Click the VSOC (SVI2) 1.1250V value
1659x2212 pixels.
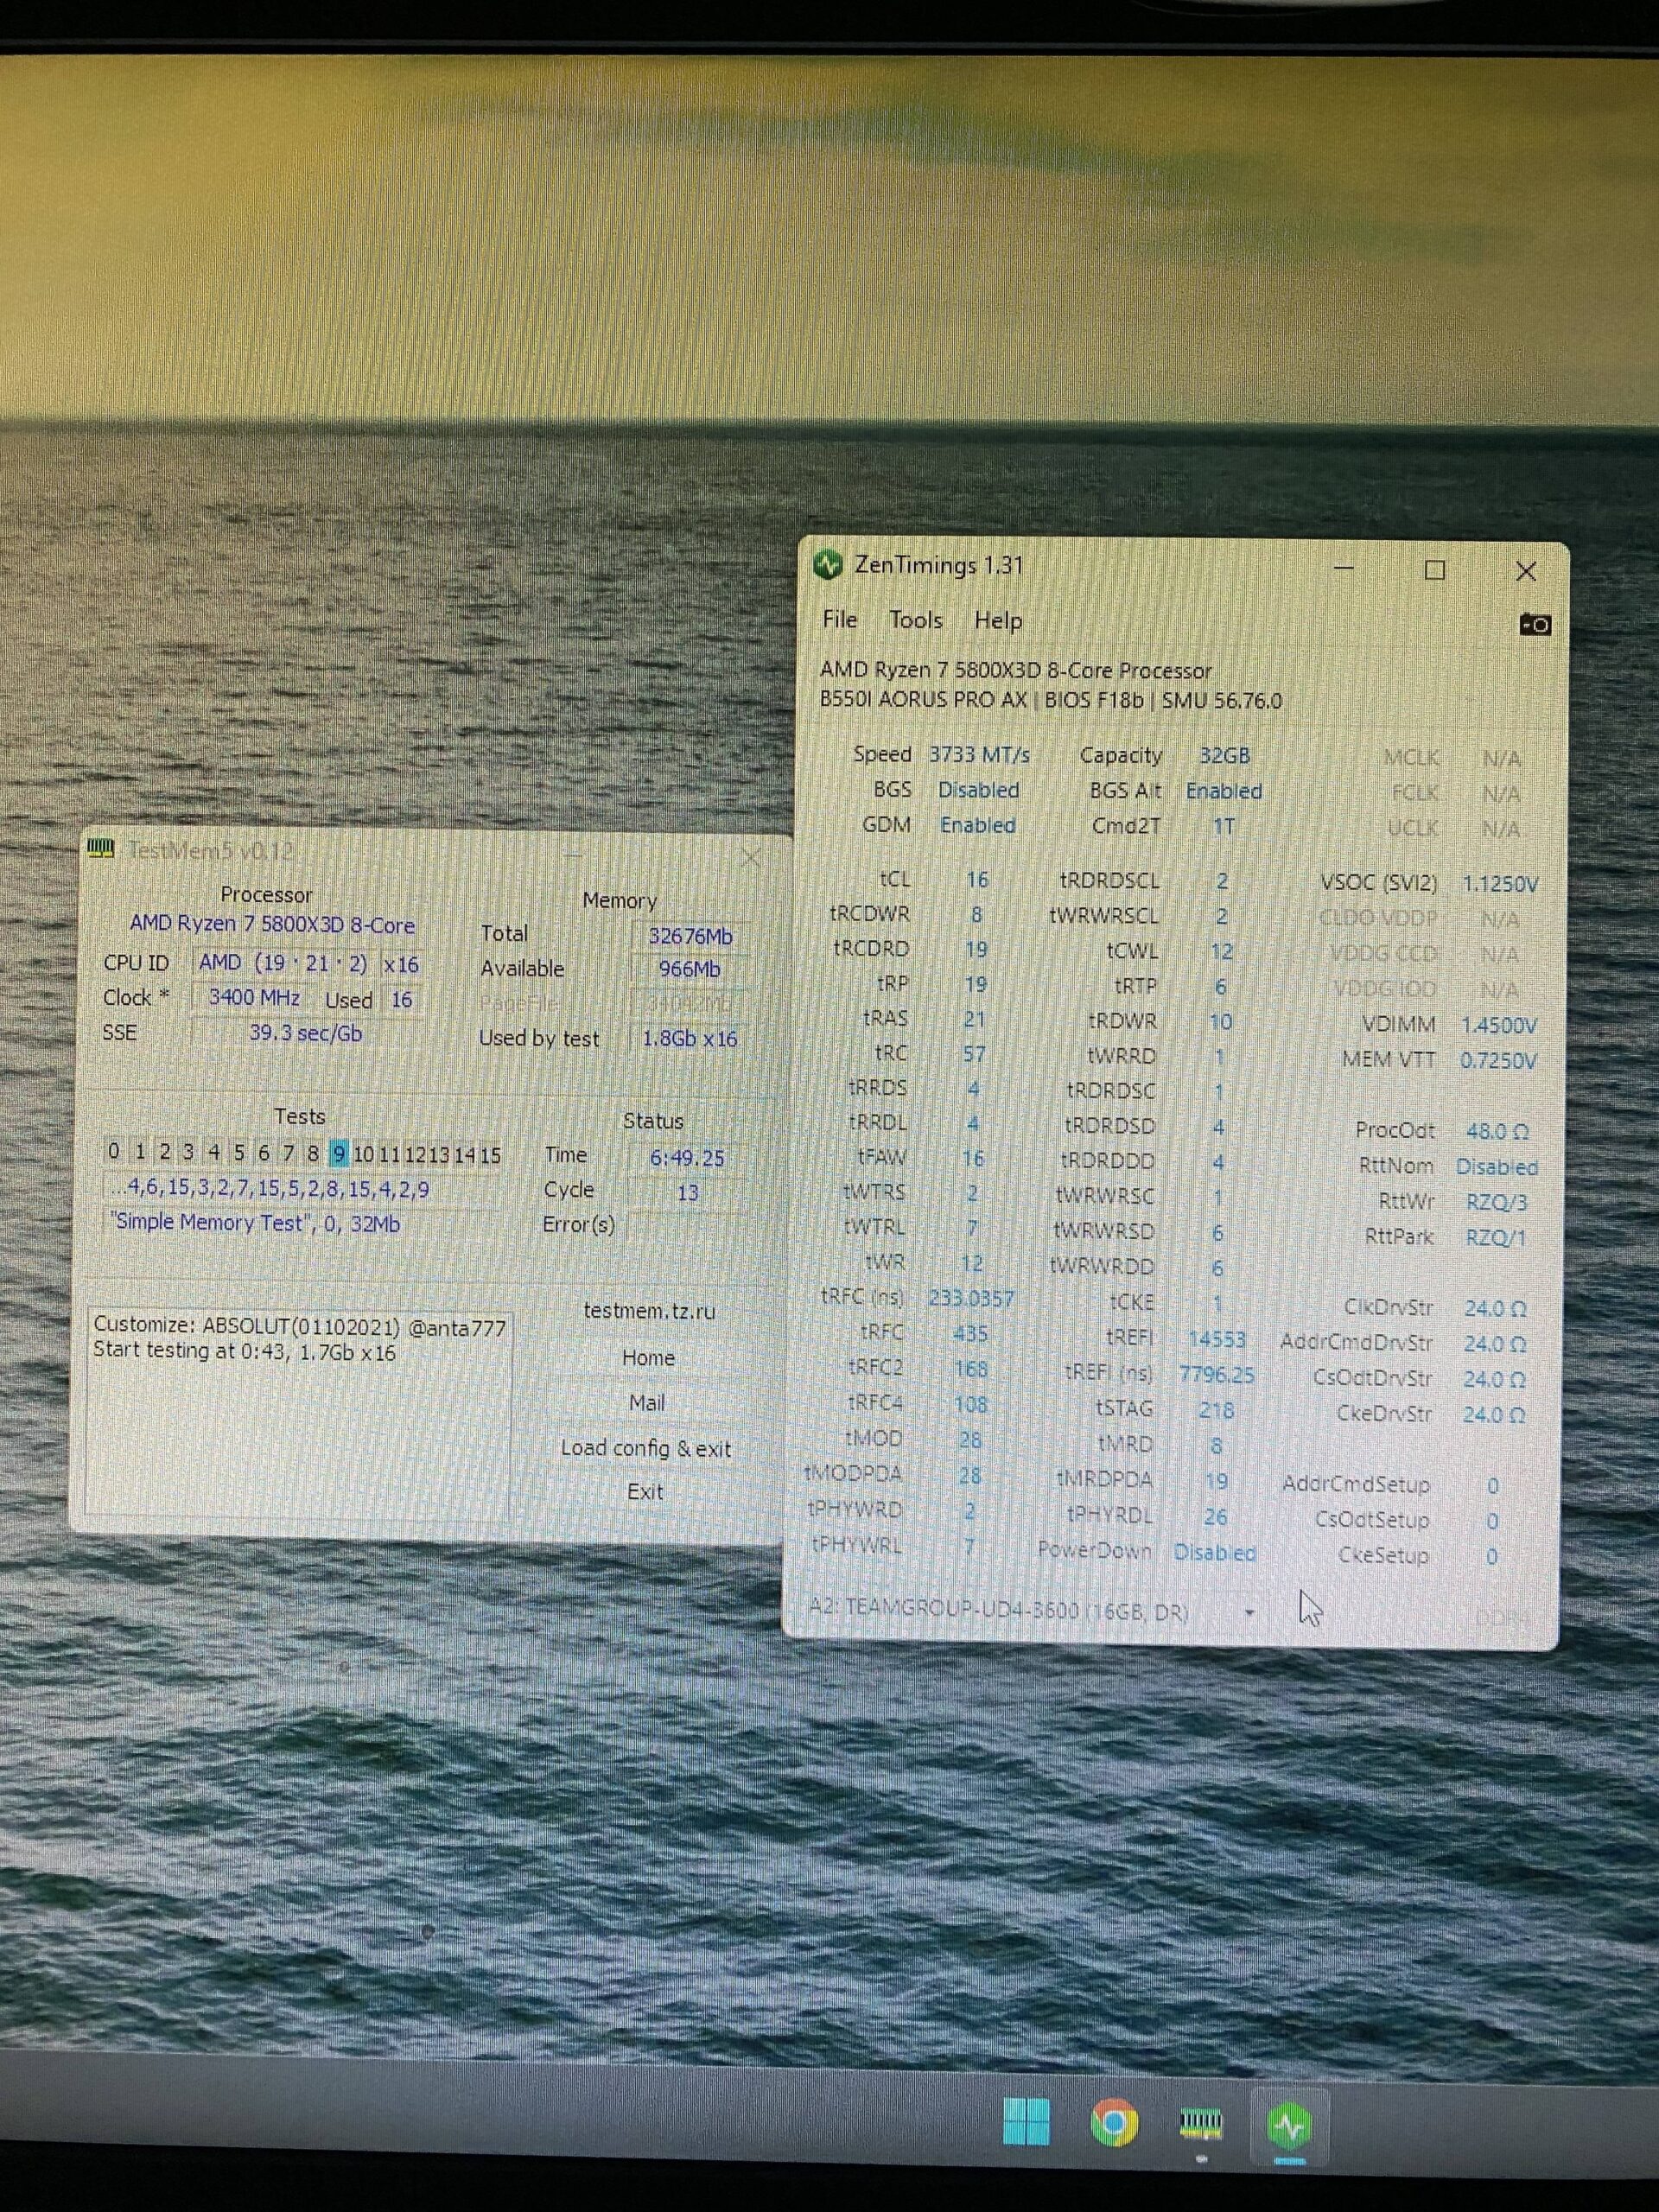(x=1500, y=884)
